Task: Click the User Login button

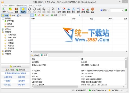Action: [x=10, y=70]
